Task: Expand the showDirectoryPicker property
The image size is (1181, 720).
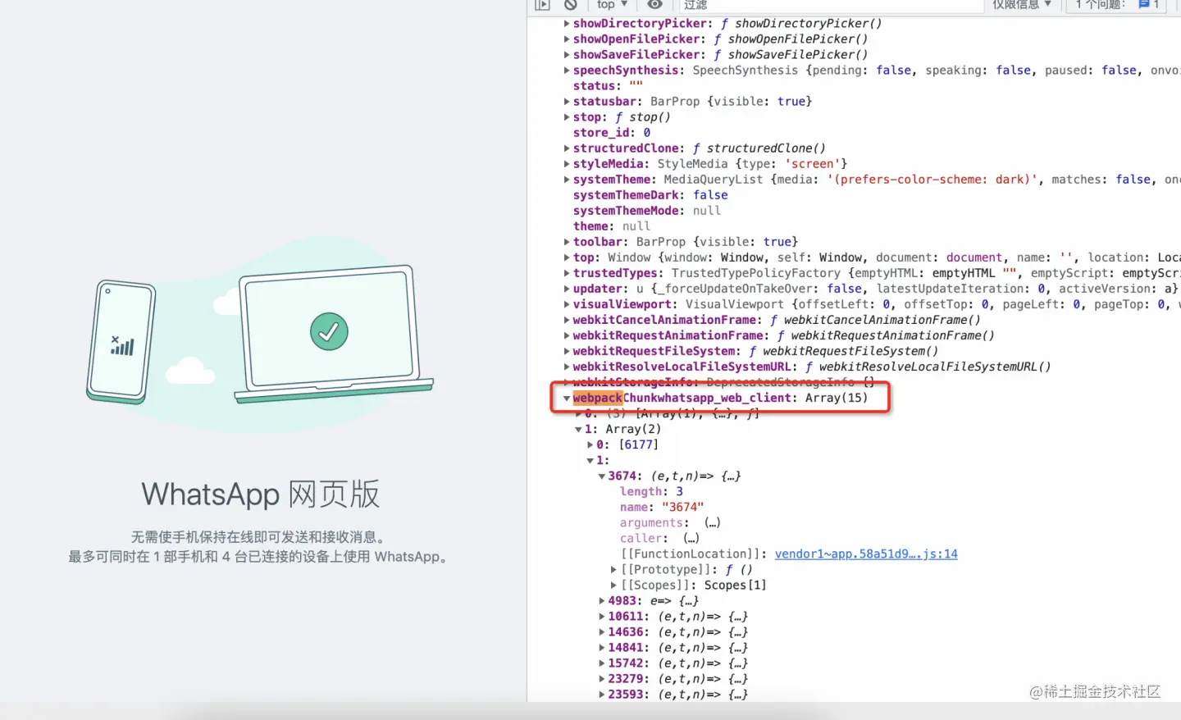Action: coord(567,24)
